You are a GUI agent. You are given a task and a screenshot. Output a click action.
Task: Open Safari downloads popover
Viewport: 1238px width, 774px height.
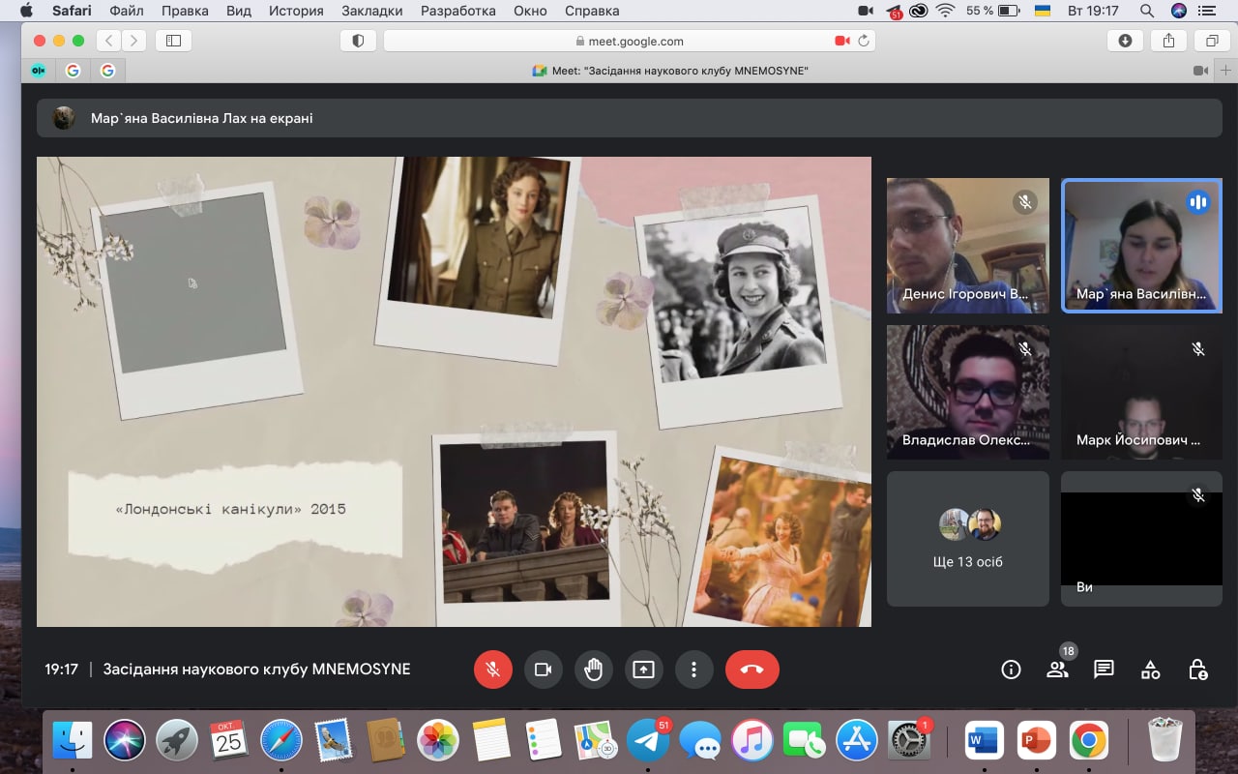(x=1125, y=41)
